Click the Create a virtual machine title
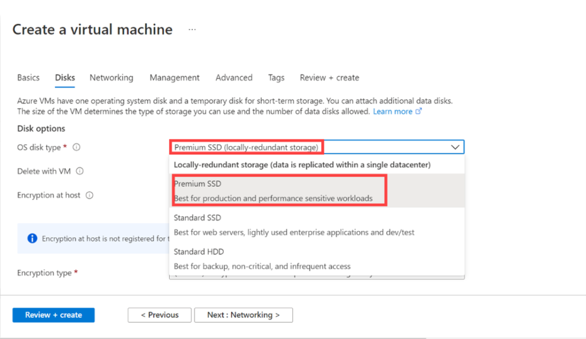This screenshot has height=339, width=586. (92, 30)
